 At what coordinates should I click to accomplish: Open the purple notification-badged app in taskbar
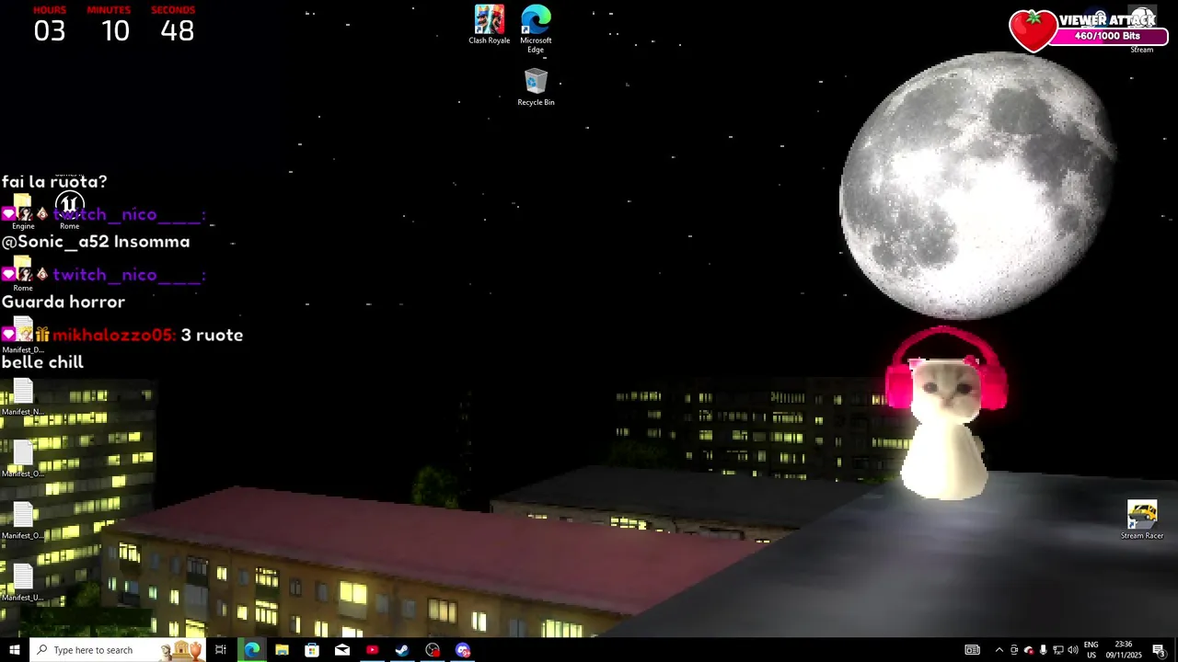point(463,650)
